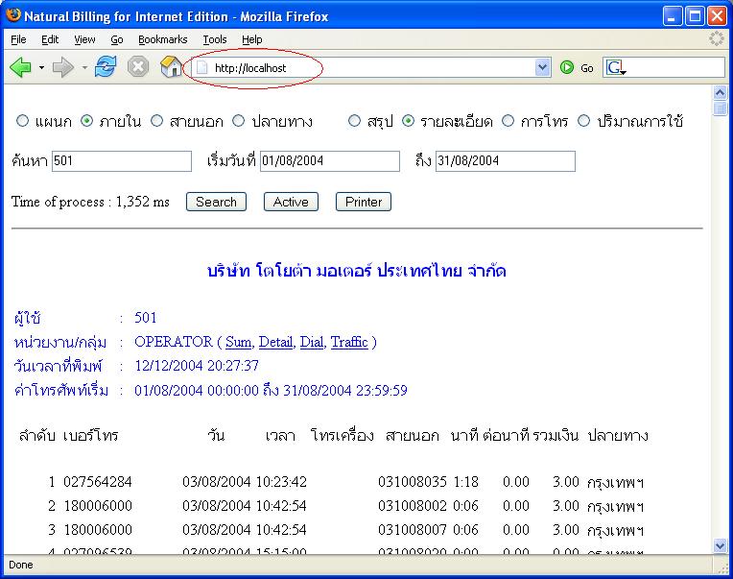This screenshot has height=579, width=733.
Task: Minimize the Firefox window
Action: point(673,16)
